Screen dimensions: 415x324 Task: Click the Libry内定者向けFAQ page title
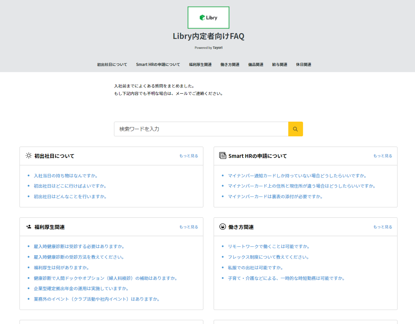208,36
